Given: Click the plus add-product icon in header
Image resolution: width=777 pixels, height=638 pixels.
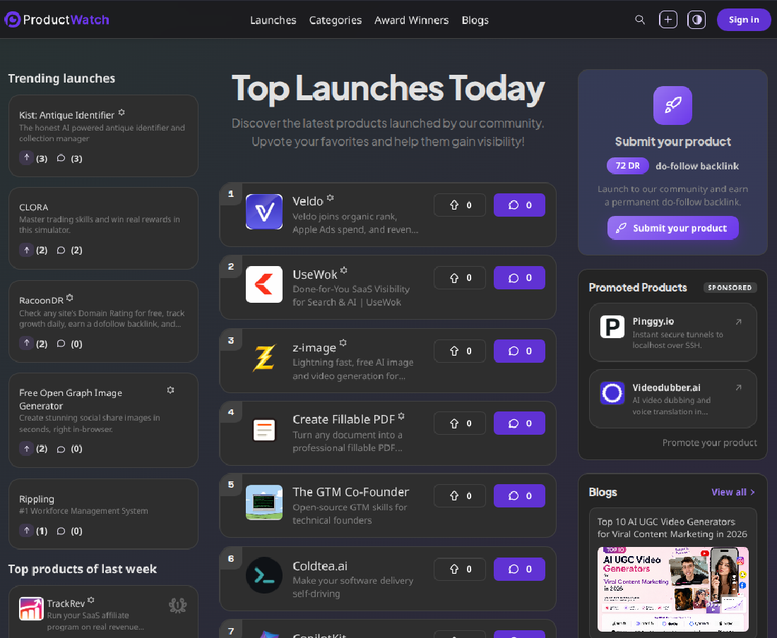Looking at the screenshot, I should 668,20.
